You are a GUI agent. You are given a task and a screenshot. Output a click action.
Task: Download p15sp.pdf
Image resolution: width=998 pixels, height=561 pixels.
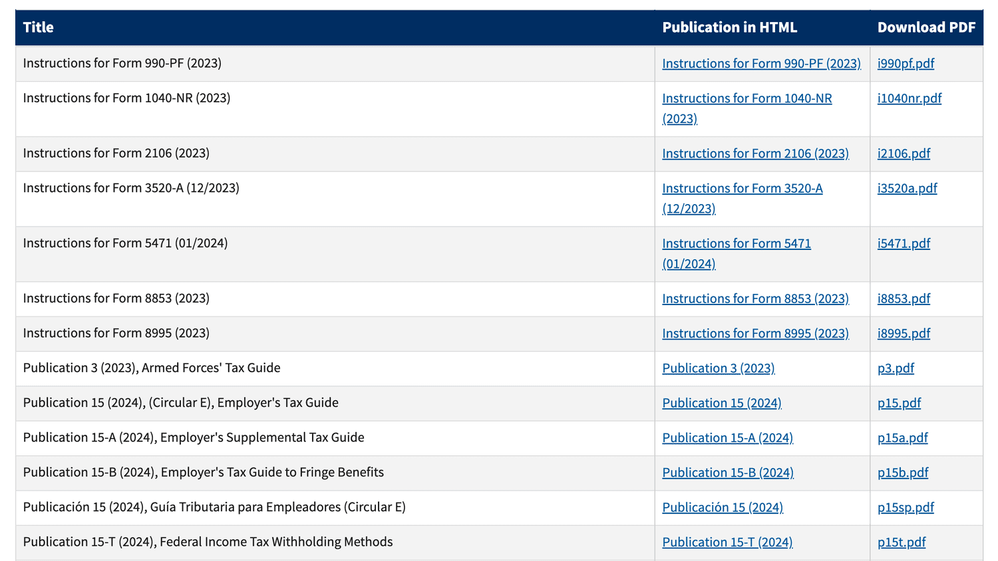pos(906,507)
